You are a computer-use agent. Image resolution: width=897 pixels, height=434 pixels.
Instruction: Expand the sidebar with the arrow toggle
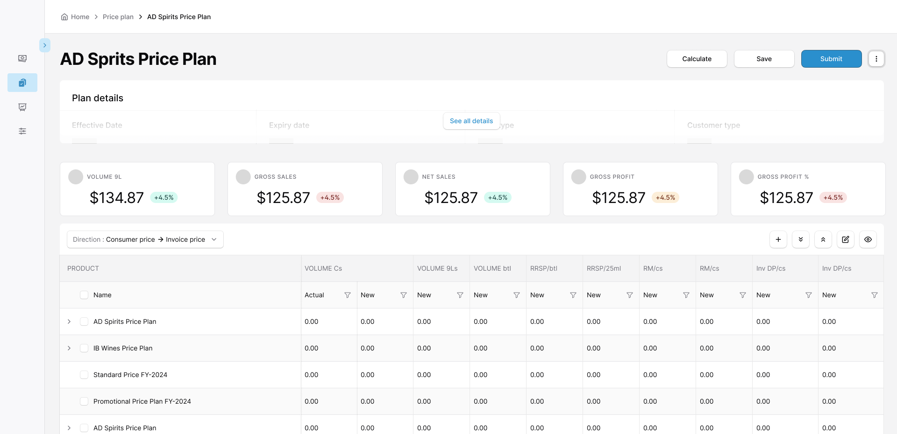(x=45, y=45)
